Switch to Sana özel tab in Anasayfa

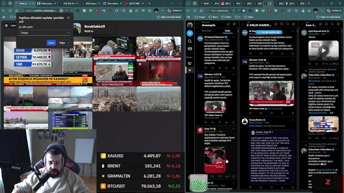(x=206, y=31)
